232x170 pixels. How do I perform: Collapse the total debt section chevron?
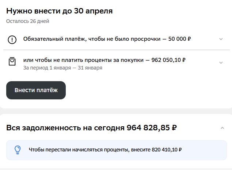coord(222,128)
